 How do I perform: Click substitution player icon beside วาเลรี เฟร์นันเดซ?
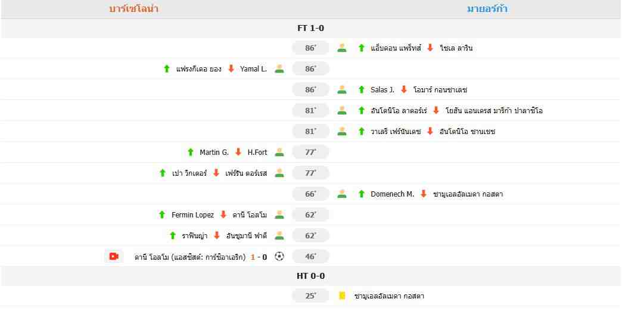(x=342, y=131)
